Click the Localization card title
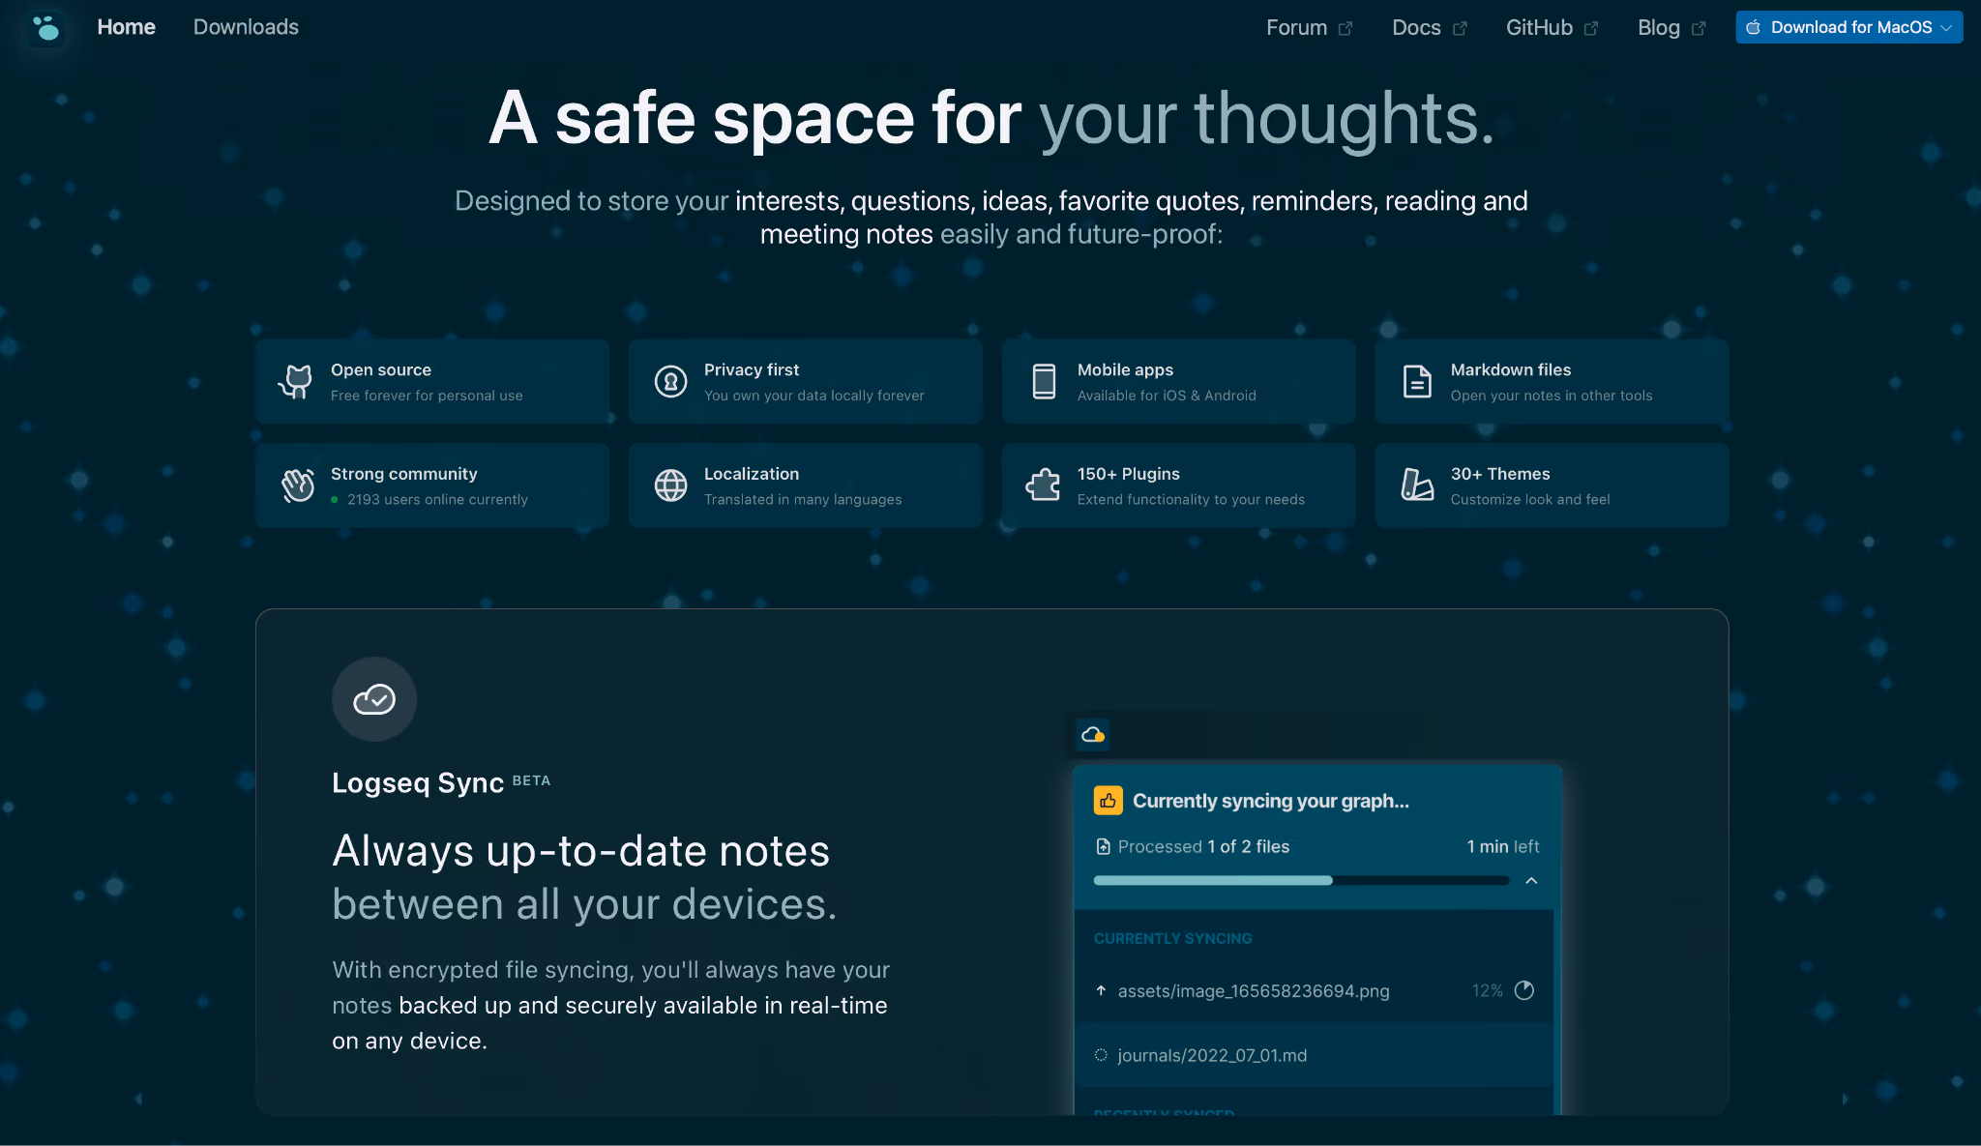The image size is (1981, 1146). [752, 474]
